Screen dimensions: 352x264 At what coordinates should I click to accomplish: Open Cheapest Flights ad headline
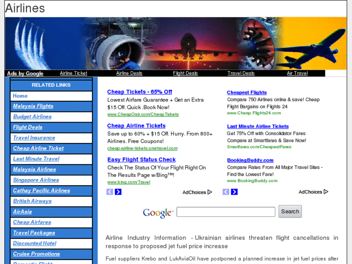247,93
